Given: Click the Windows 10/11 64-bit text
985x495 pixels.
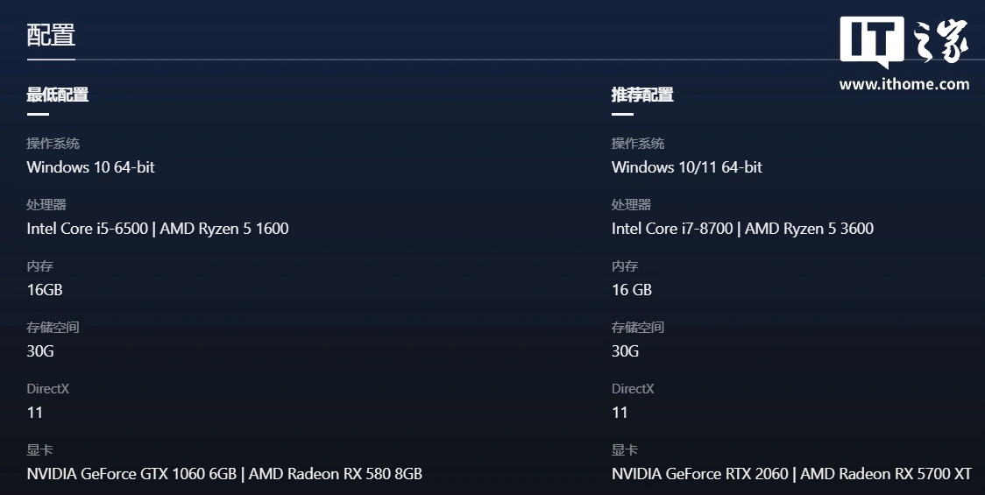Looking at the screenshot, I should click(x=687, y=167).
